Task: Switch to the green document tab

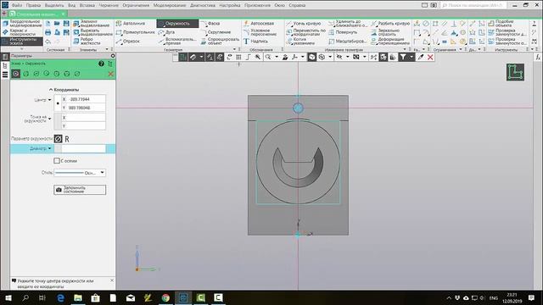Action: [x=37, y=14]
